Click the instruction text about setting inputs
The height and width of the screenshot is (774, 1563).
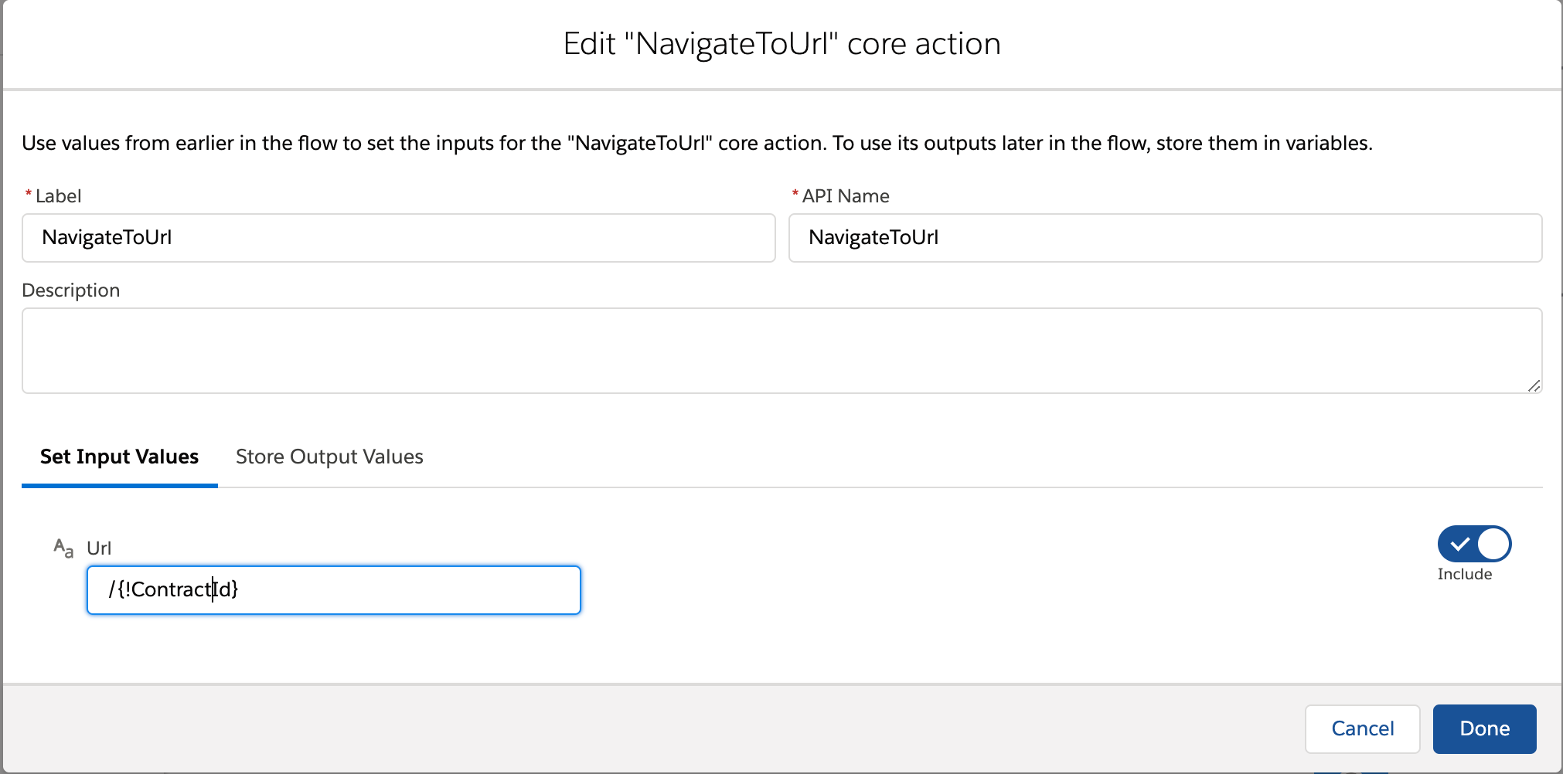(697, 144)
